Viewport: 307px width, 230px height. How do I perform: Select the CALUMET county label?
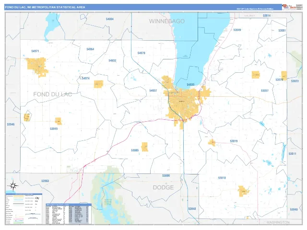pyautogui.click(x=249, y=15)
